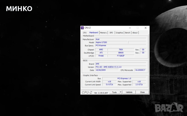The width and height of the screenshot is (187, 116).
Task: Switch to the CPU tab
Action: [x=85, y=33]
